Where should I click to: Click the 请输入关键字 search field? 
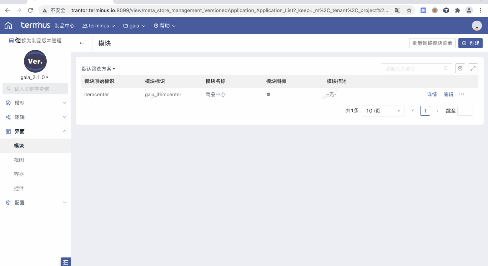click(x=413, y=68)
